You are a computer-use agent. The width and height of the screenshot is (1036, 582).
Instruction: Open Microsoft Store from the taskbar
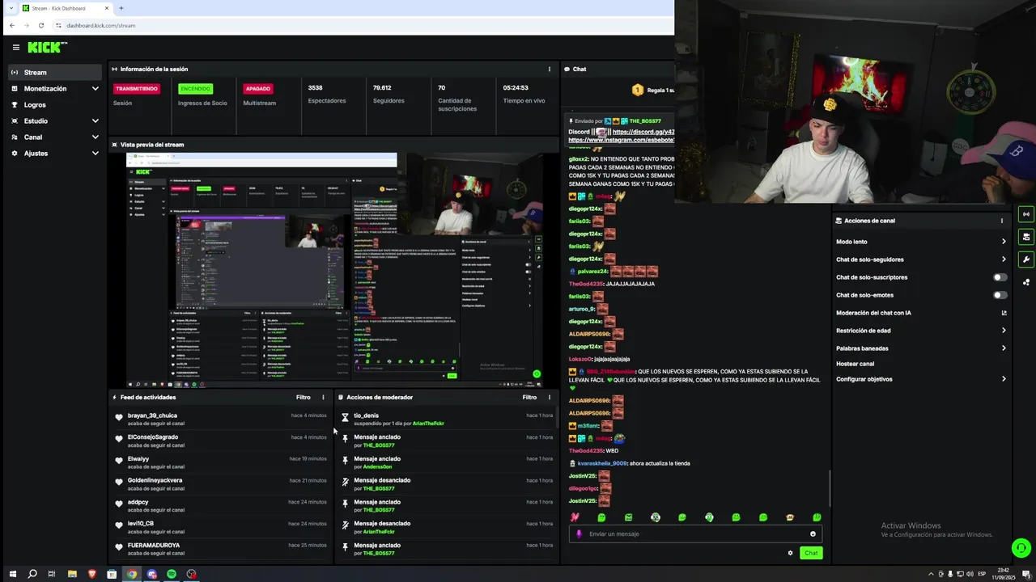click(112, 574)
